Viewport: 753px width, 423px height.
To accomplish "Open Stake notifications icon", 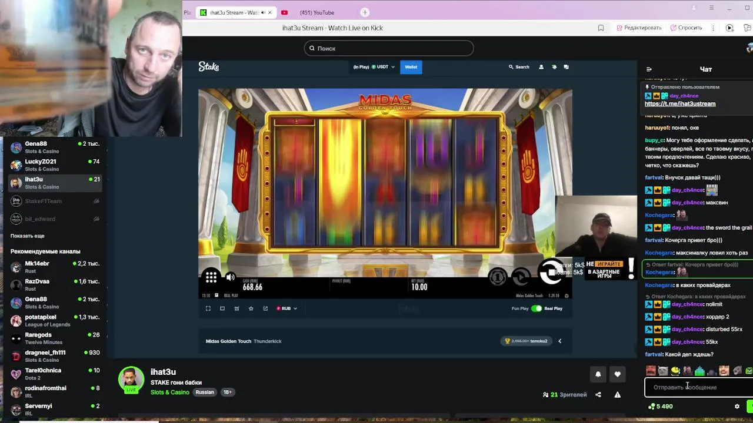I will coord(554,67).
